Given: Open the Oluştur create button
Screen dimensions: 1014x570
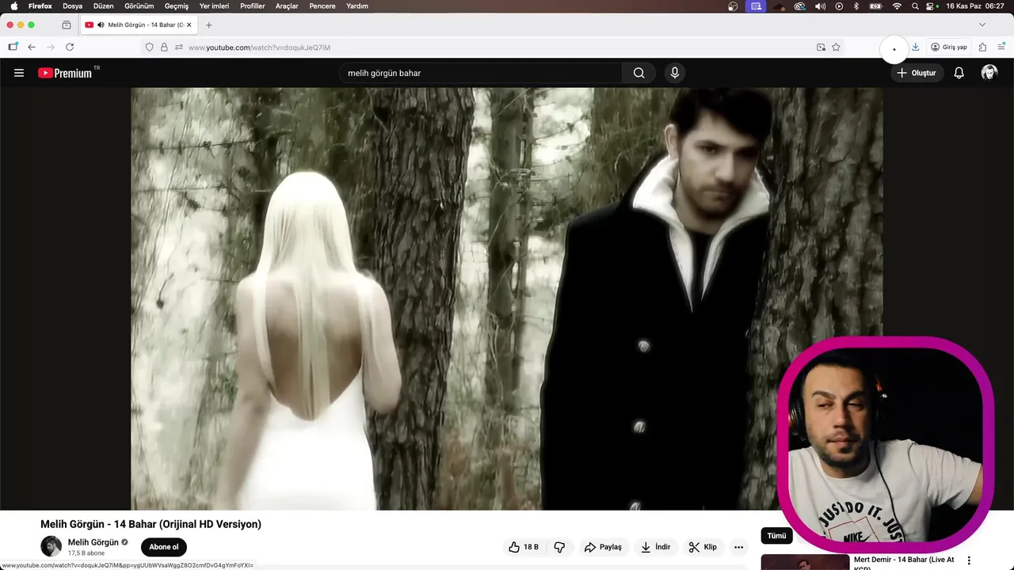Looking at the screenshot, I should tap(917, 73).
